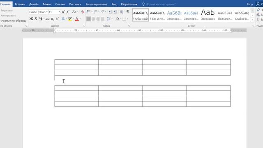This screenshot has width=263, height=148.
Task: Expand the numbering library arrow
Action: click(x=99, y=12)
